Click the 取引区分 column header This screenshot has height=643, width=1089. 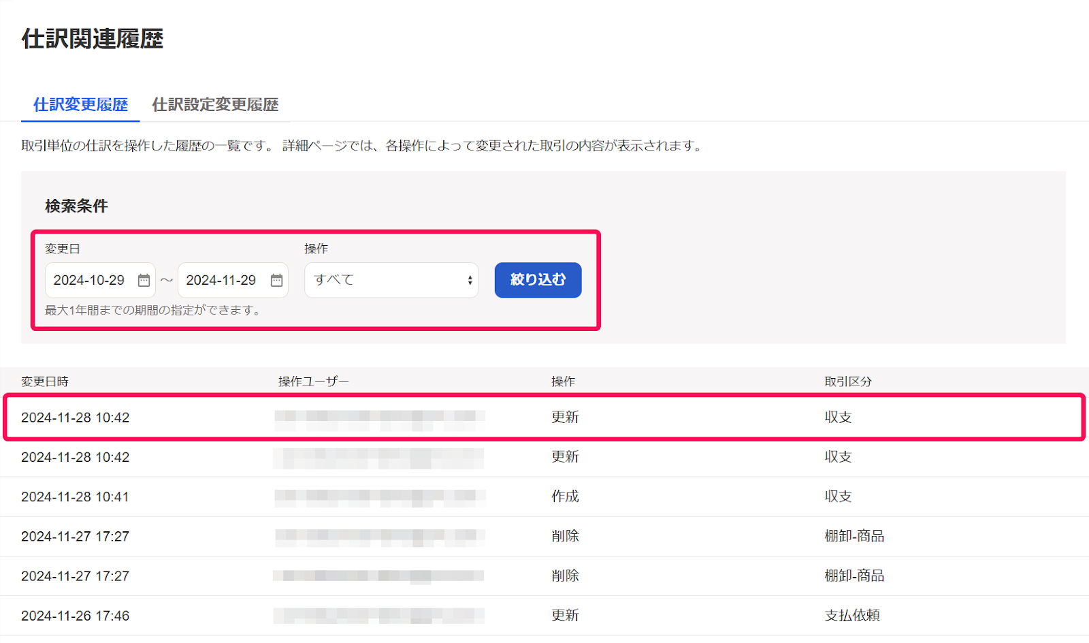(847, 381)
